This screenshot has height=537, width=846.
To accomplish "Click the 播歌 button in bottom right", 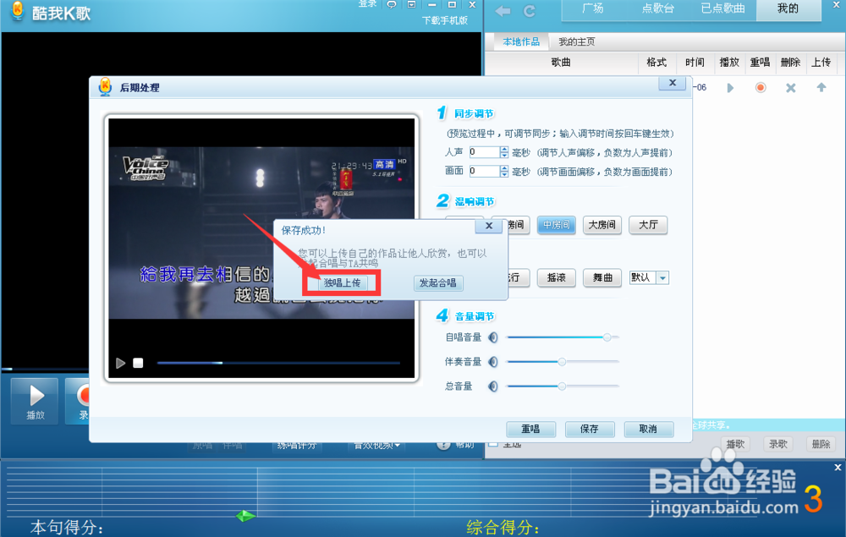I will (735, 444).
